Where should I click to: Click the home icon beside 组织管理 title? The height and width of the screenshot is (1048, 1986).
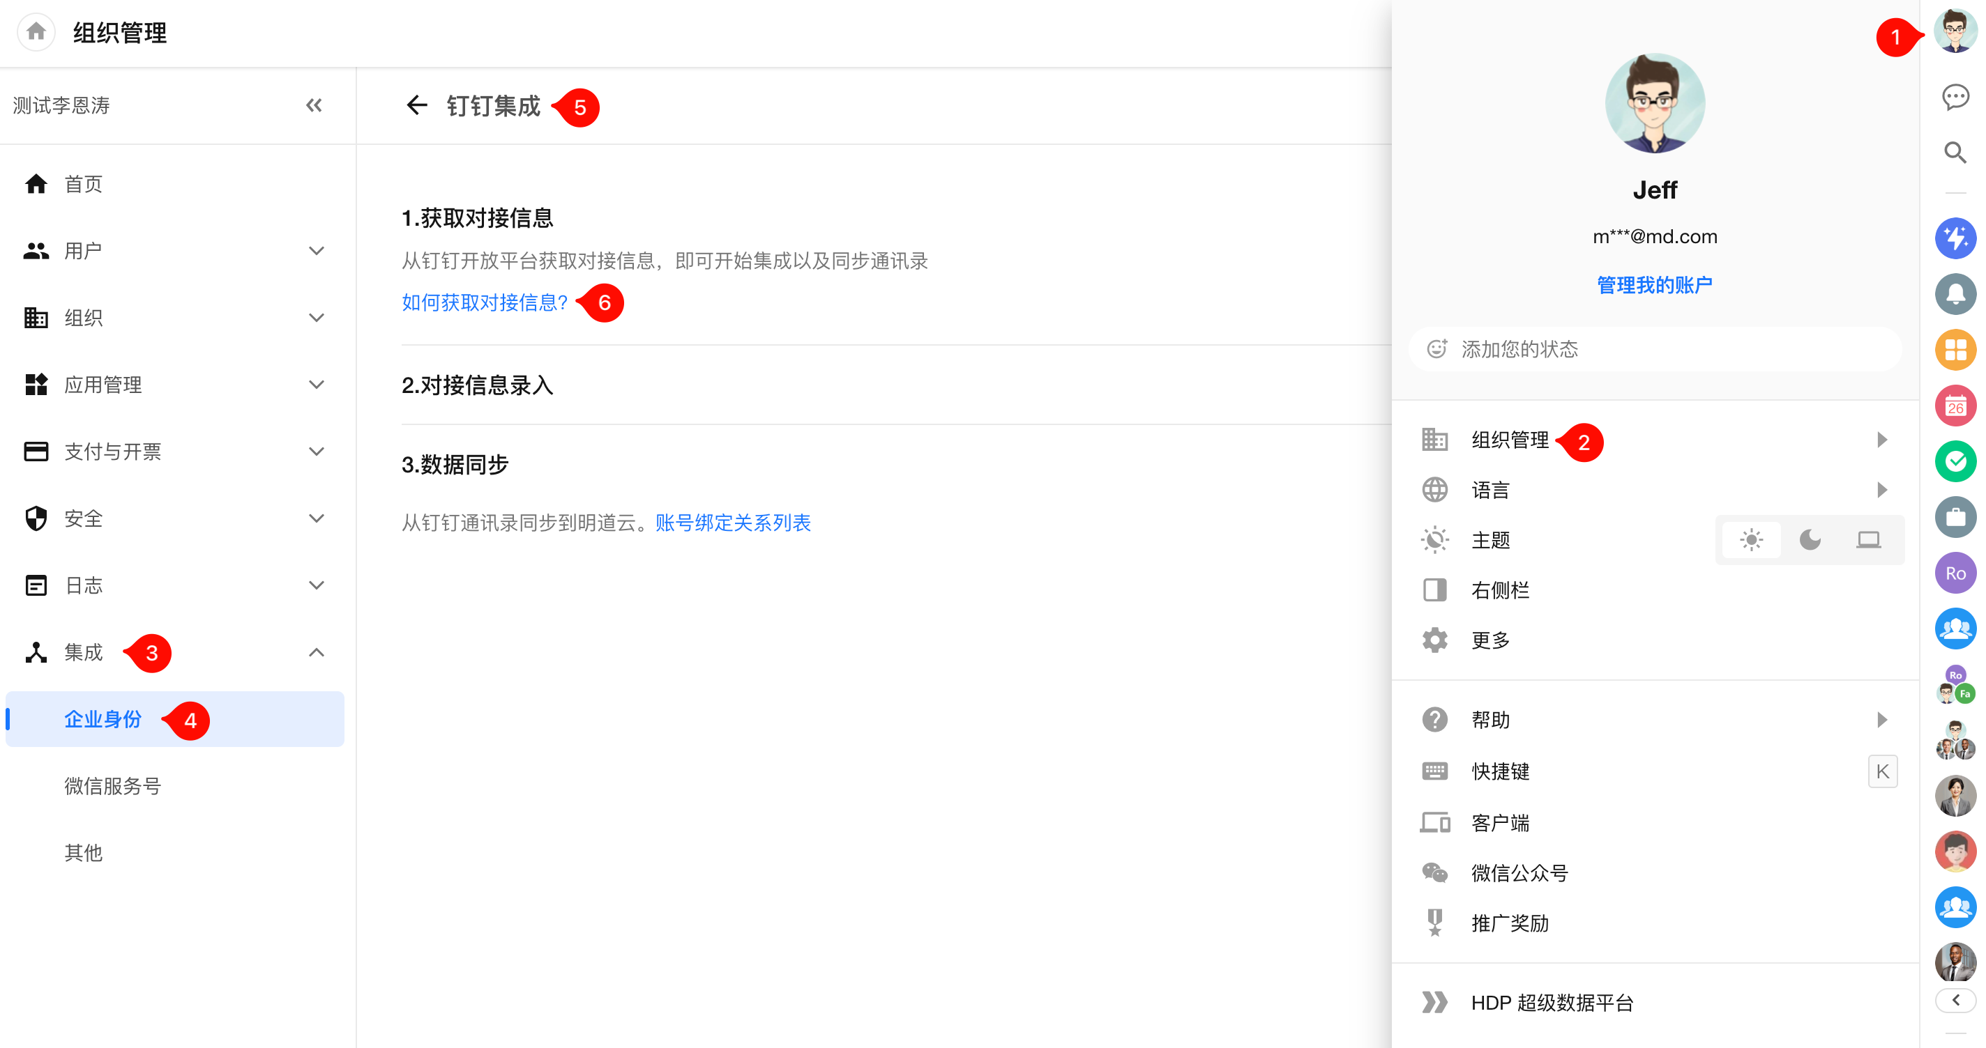pyautogui.click(x=36, y=32)
